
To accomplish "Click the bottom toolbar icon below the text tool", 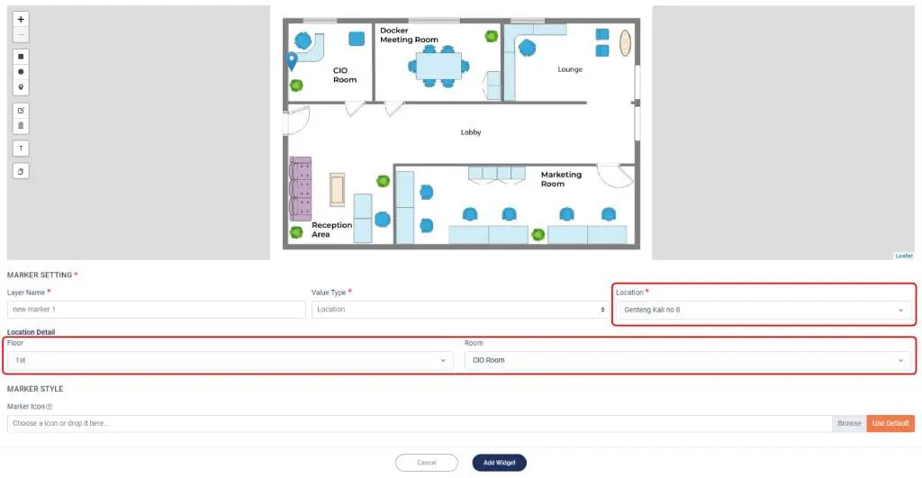I will pyautogui.click(x=21, y=170).
